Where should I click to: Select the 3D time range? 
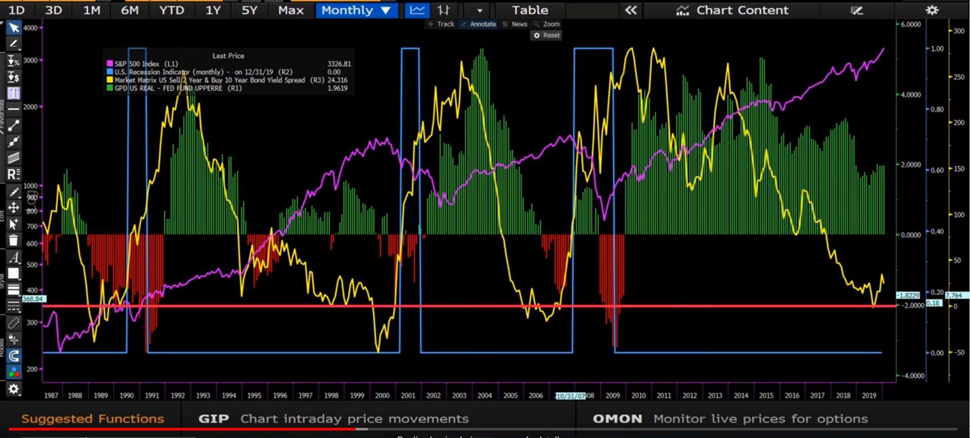pyautogui.click(x=53, y=10)
